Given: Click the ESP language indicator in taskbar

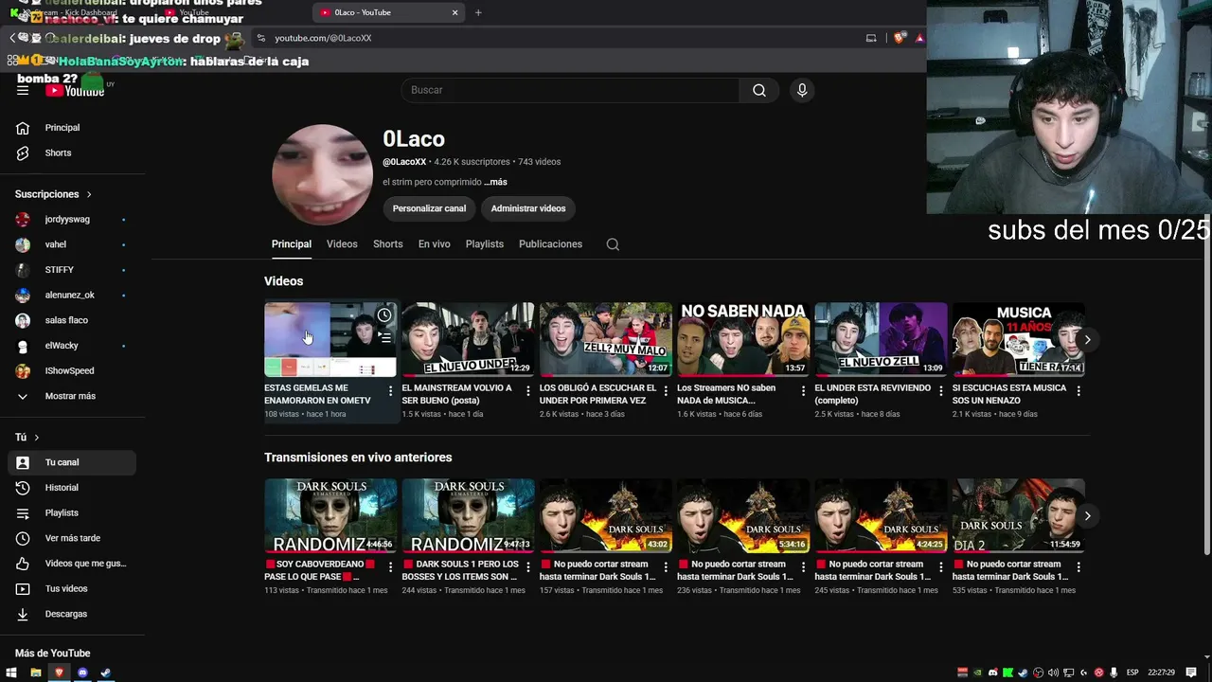Looking at the screenshot, I should [1132, 673].
